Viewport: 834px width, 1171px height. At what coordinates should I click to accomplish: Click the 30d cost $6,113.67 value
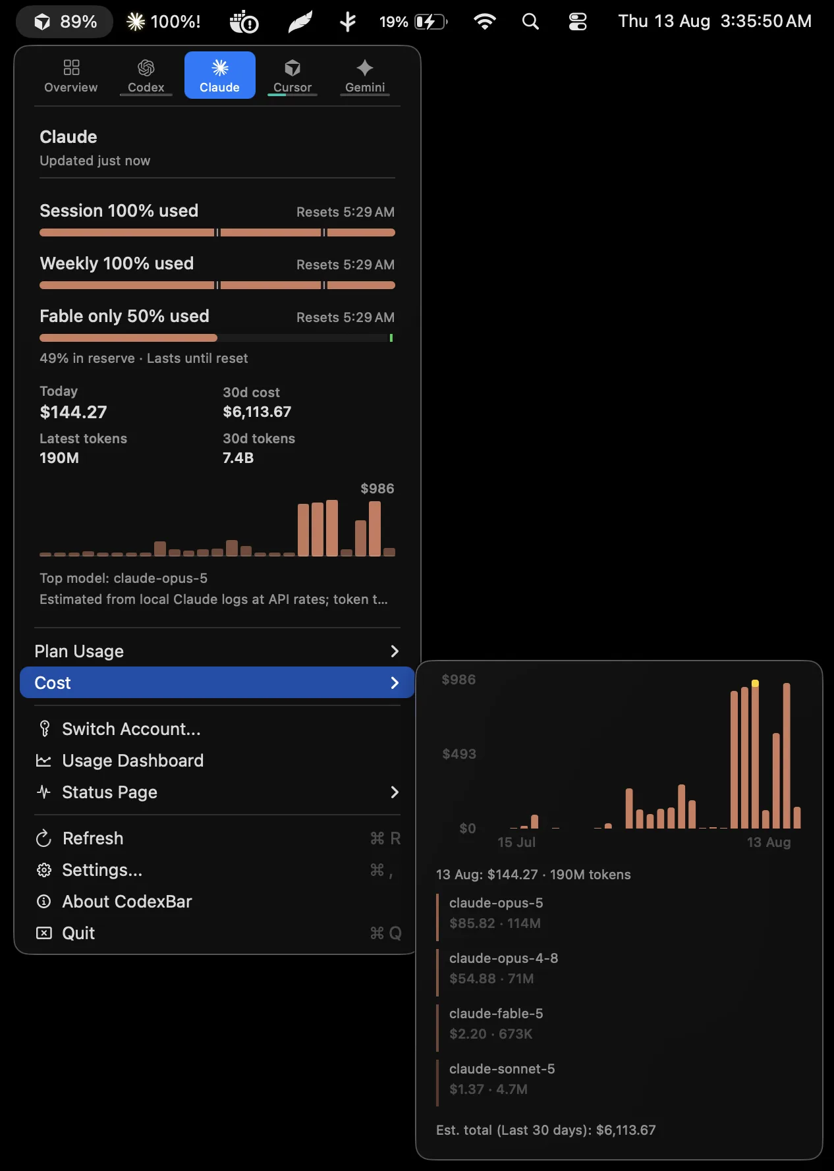coord(257,412)
